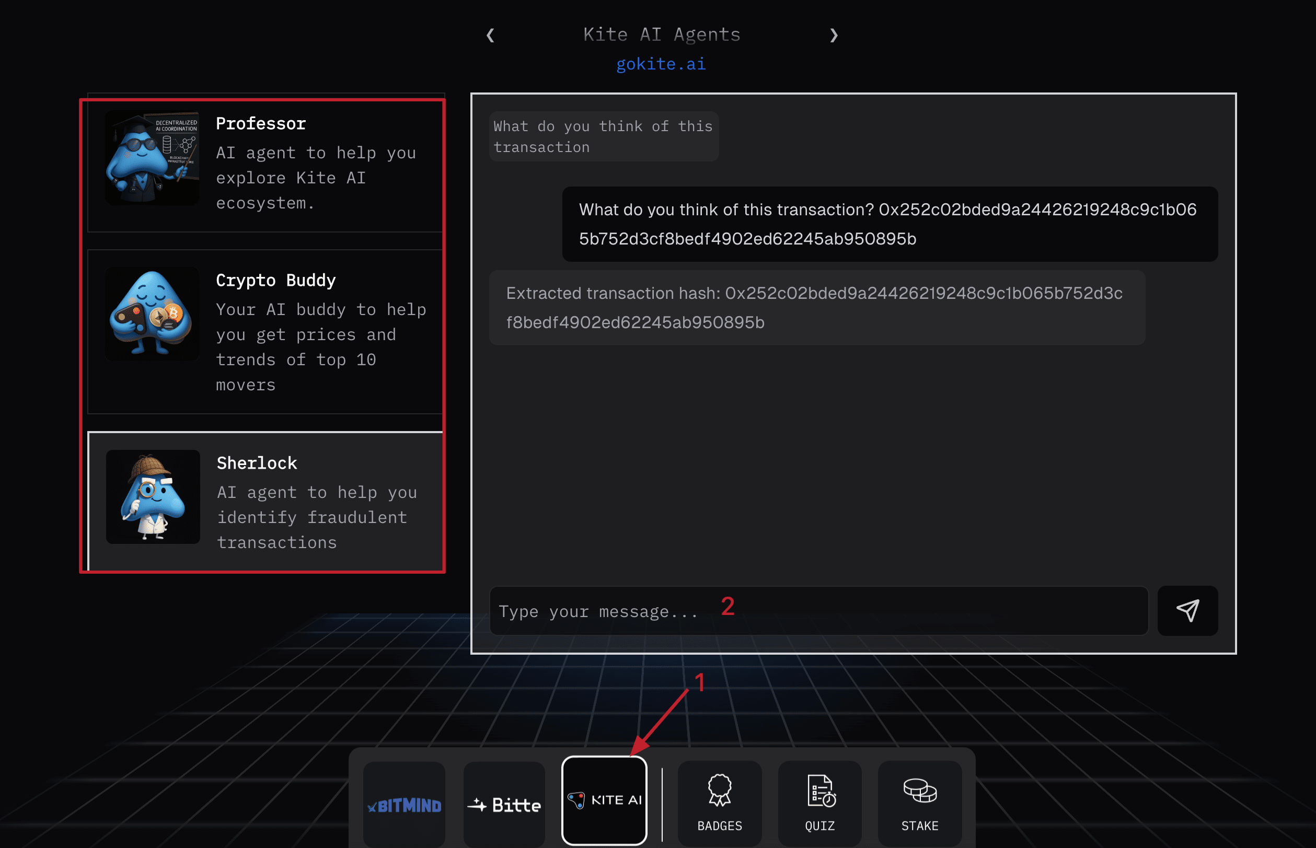This screenshot has height=848, width=1316.
Task: Open the Stake section
Action: pos(919,803)
